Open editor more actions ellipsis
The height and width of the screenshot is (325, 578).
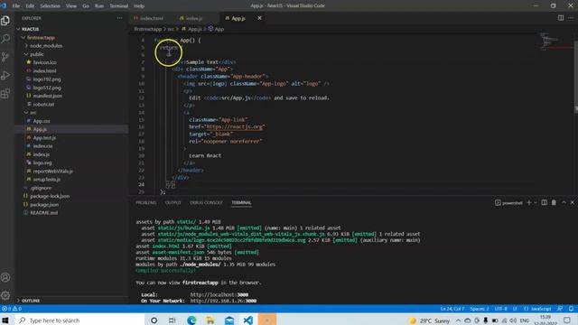tap(571, 18)
